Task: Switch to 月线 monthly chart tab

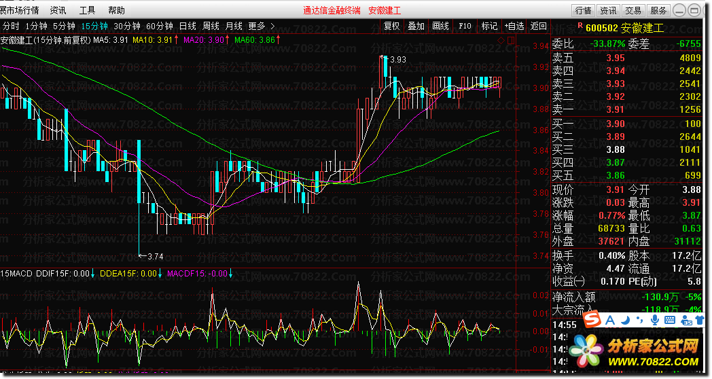Action: point(234,26)
